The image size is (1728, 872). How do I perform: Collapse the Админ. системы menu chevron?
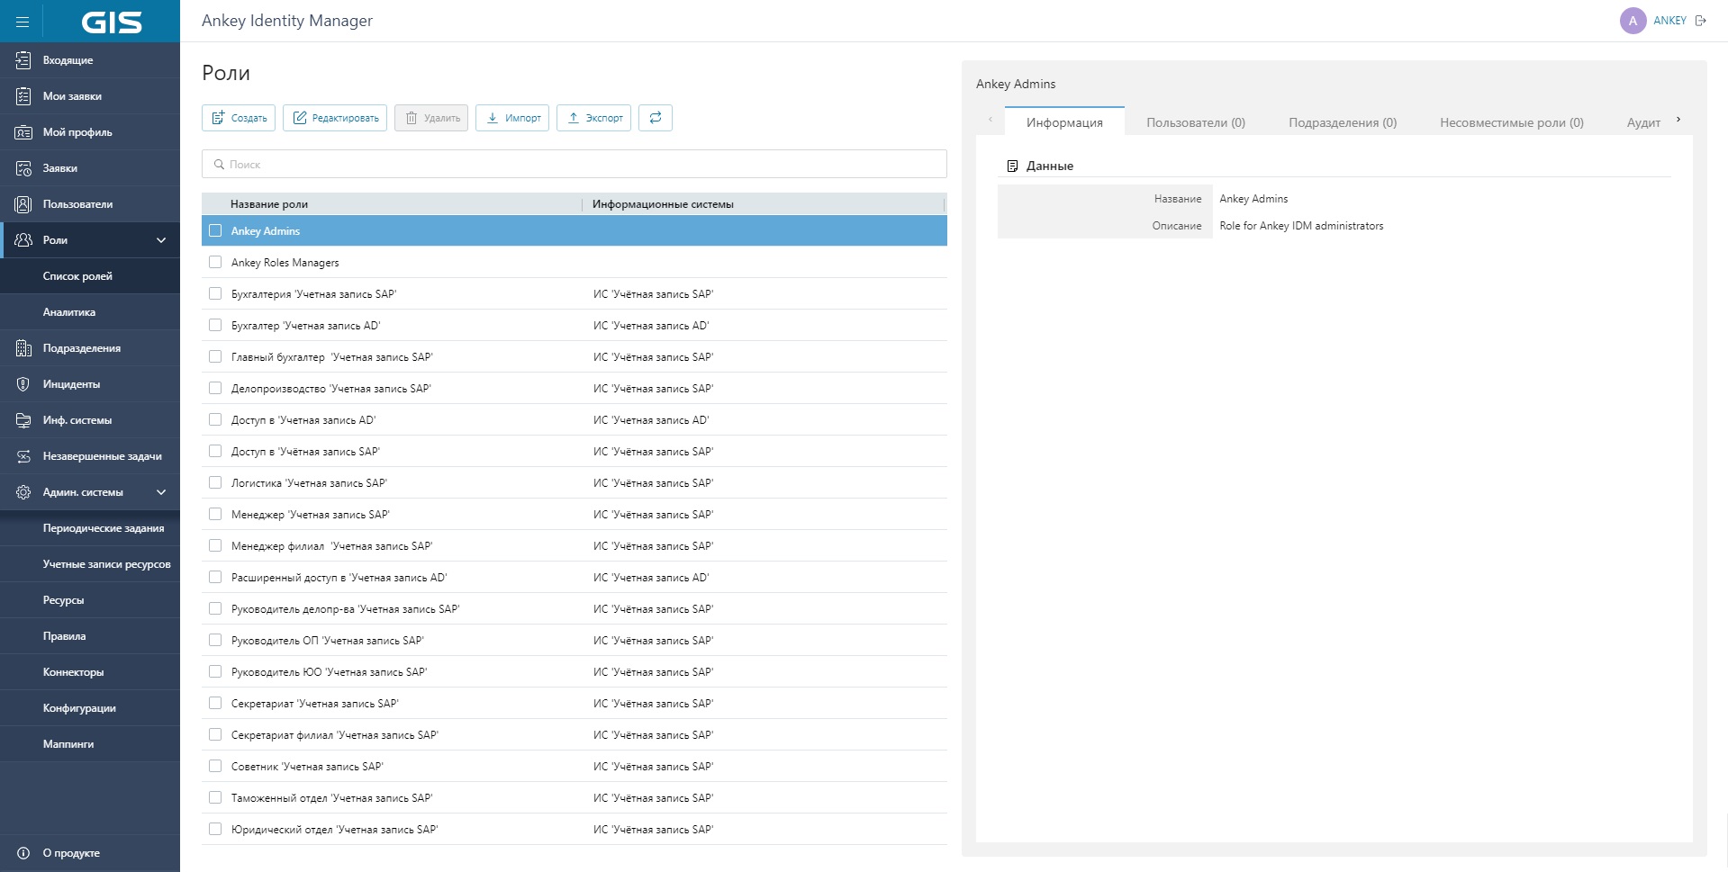pyautogui.click(x=161, y=492)
